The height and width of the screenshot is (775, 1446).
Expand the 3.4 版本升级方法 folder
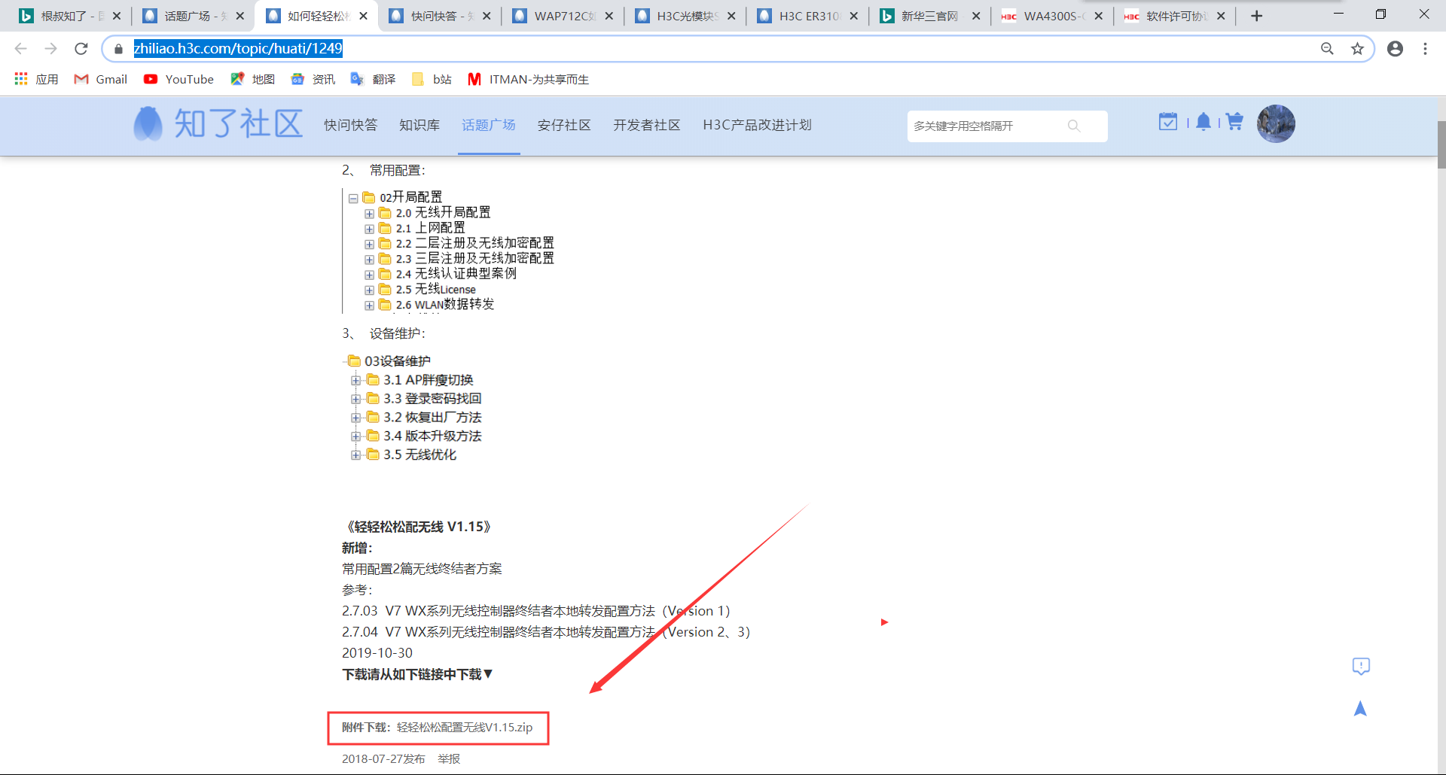tap(355, 436)
